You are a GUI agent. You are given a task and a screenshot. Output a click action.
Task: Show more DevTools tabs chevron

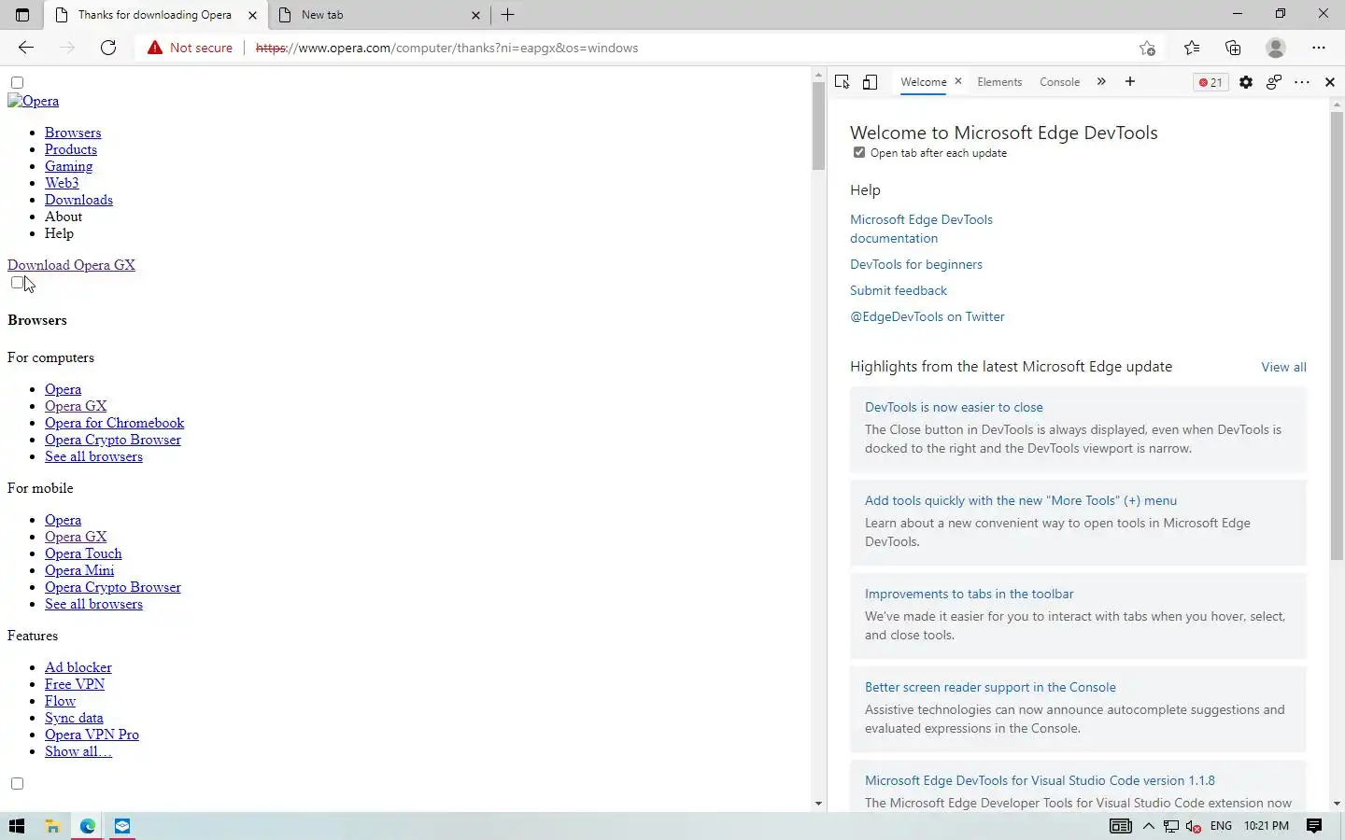tap(1101, 82)
